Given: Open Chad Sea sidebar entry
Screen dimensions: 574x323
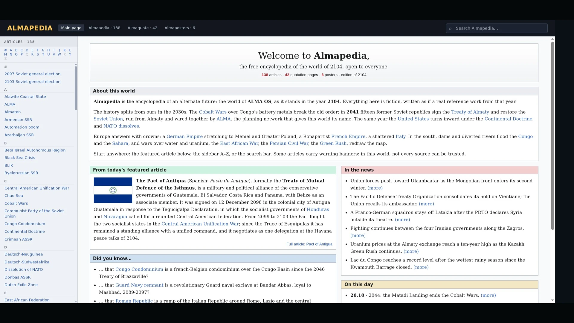Looking at the screenshot, I should click(x=13, y=196).
